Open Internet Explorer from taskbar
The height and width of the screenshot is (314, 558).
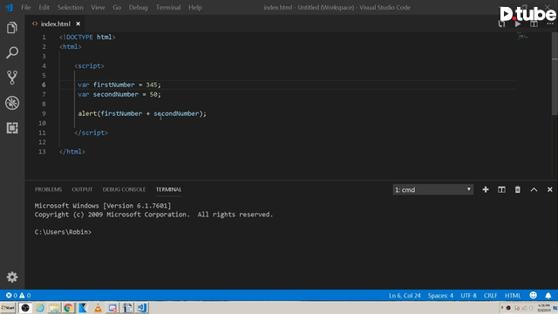pyautogui.click(x=40, y=308)
